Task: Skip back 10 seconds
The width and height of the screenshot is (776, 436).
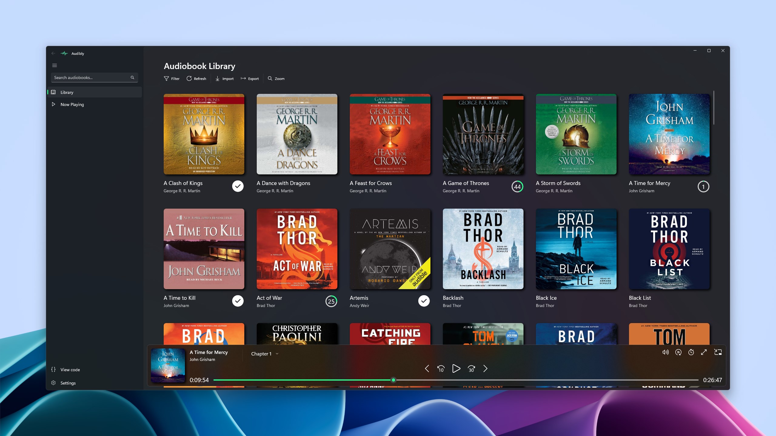Action: pyautogui.click(x=441, y=369)
